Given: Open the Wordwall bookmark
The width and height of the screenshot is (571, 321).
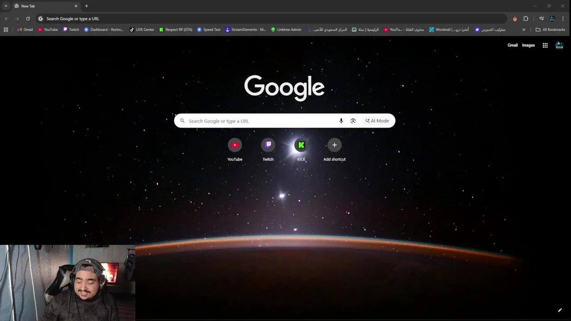Looking at the screenshot, I should 449,29.
